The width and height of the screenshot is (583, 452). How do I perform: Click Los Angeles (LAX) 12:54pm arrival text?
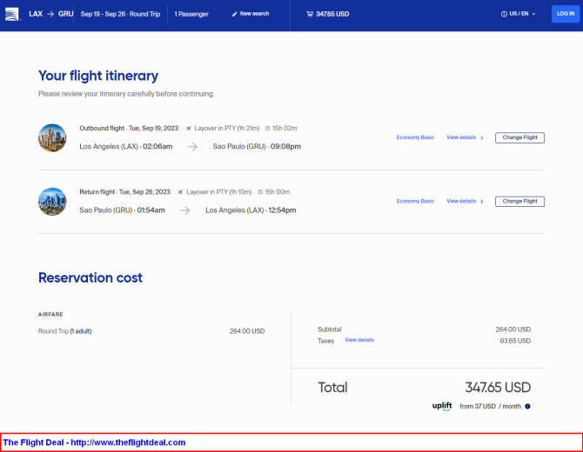coord(251,210)
